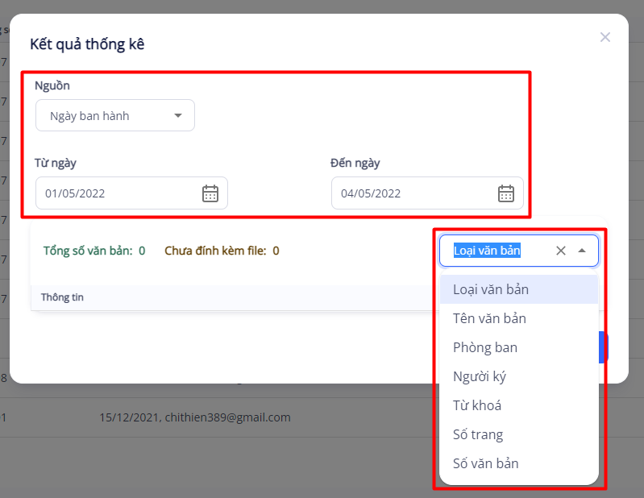
Task: Click the Thông tin column header
Action: (62, 297)
